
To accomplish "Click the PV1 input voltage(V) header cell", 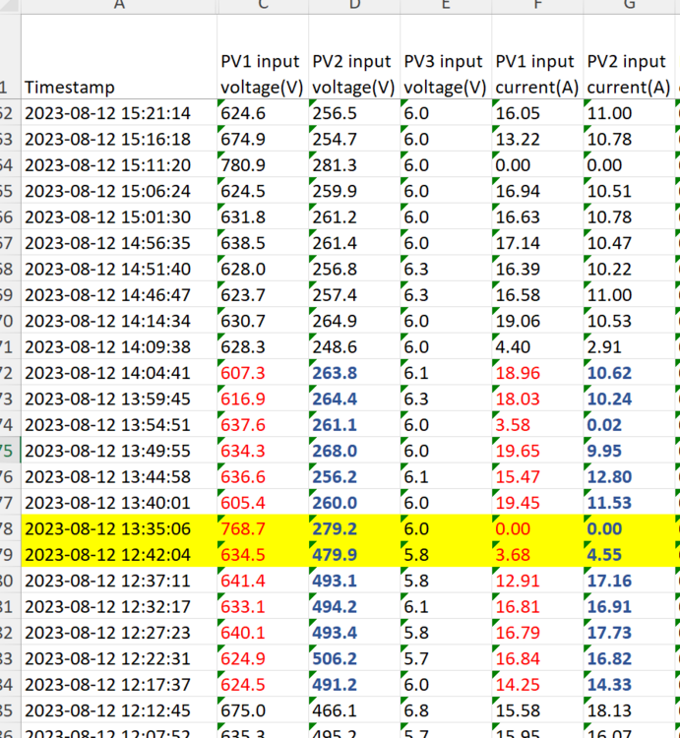I will click(x=263, y=57).
